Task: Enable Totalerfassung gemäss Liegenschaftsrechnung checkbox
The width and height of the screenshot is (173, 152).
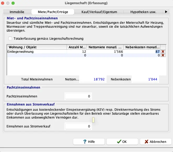Action: 10,38
